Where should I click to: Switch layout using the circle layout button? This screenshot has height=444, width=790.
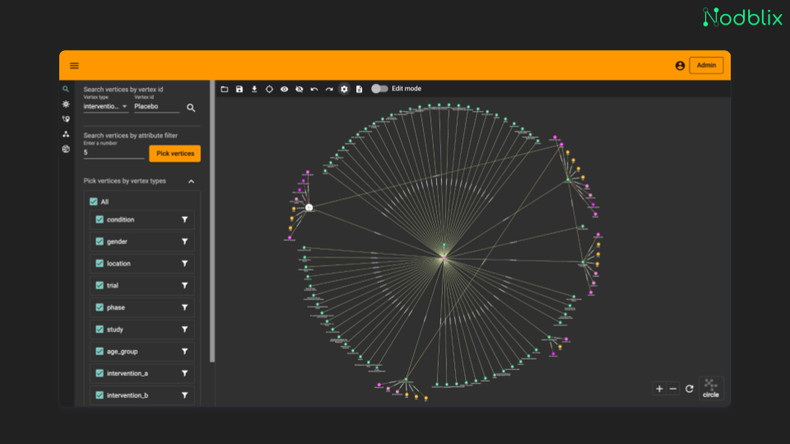coord(711,388)
